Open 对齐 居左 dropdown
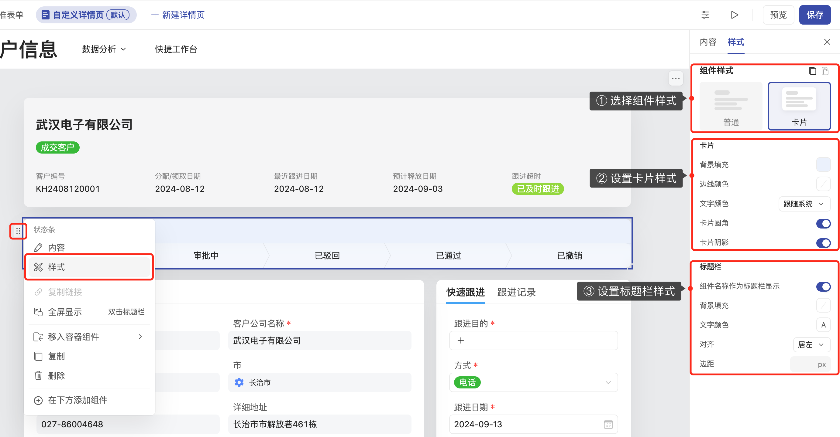840x437 pixels. pyautogui.click(x=812, y=344)
